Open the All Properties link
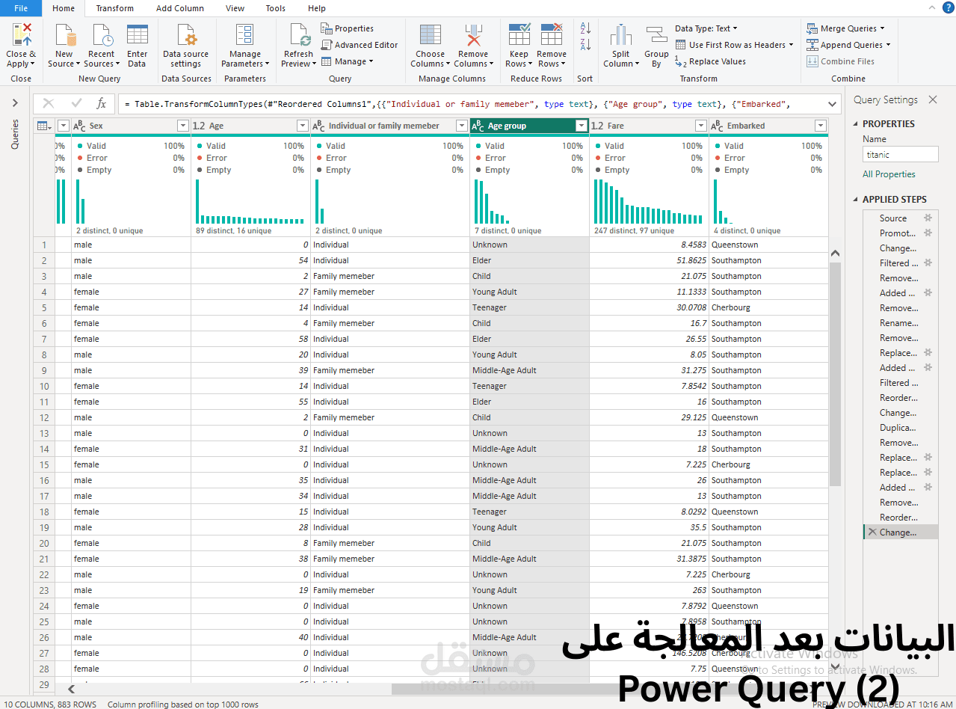956x709 pixels. [889, 174]
